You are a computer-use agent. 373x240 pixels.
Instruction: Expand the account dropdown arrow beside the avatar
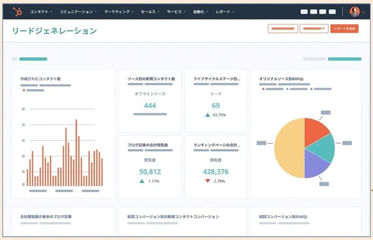[x=364, y=12]
